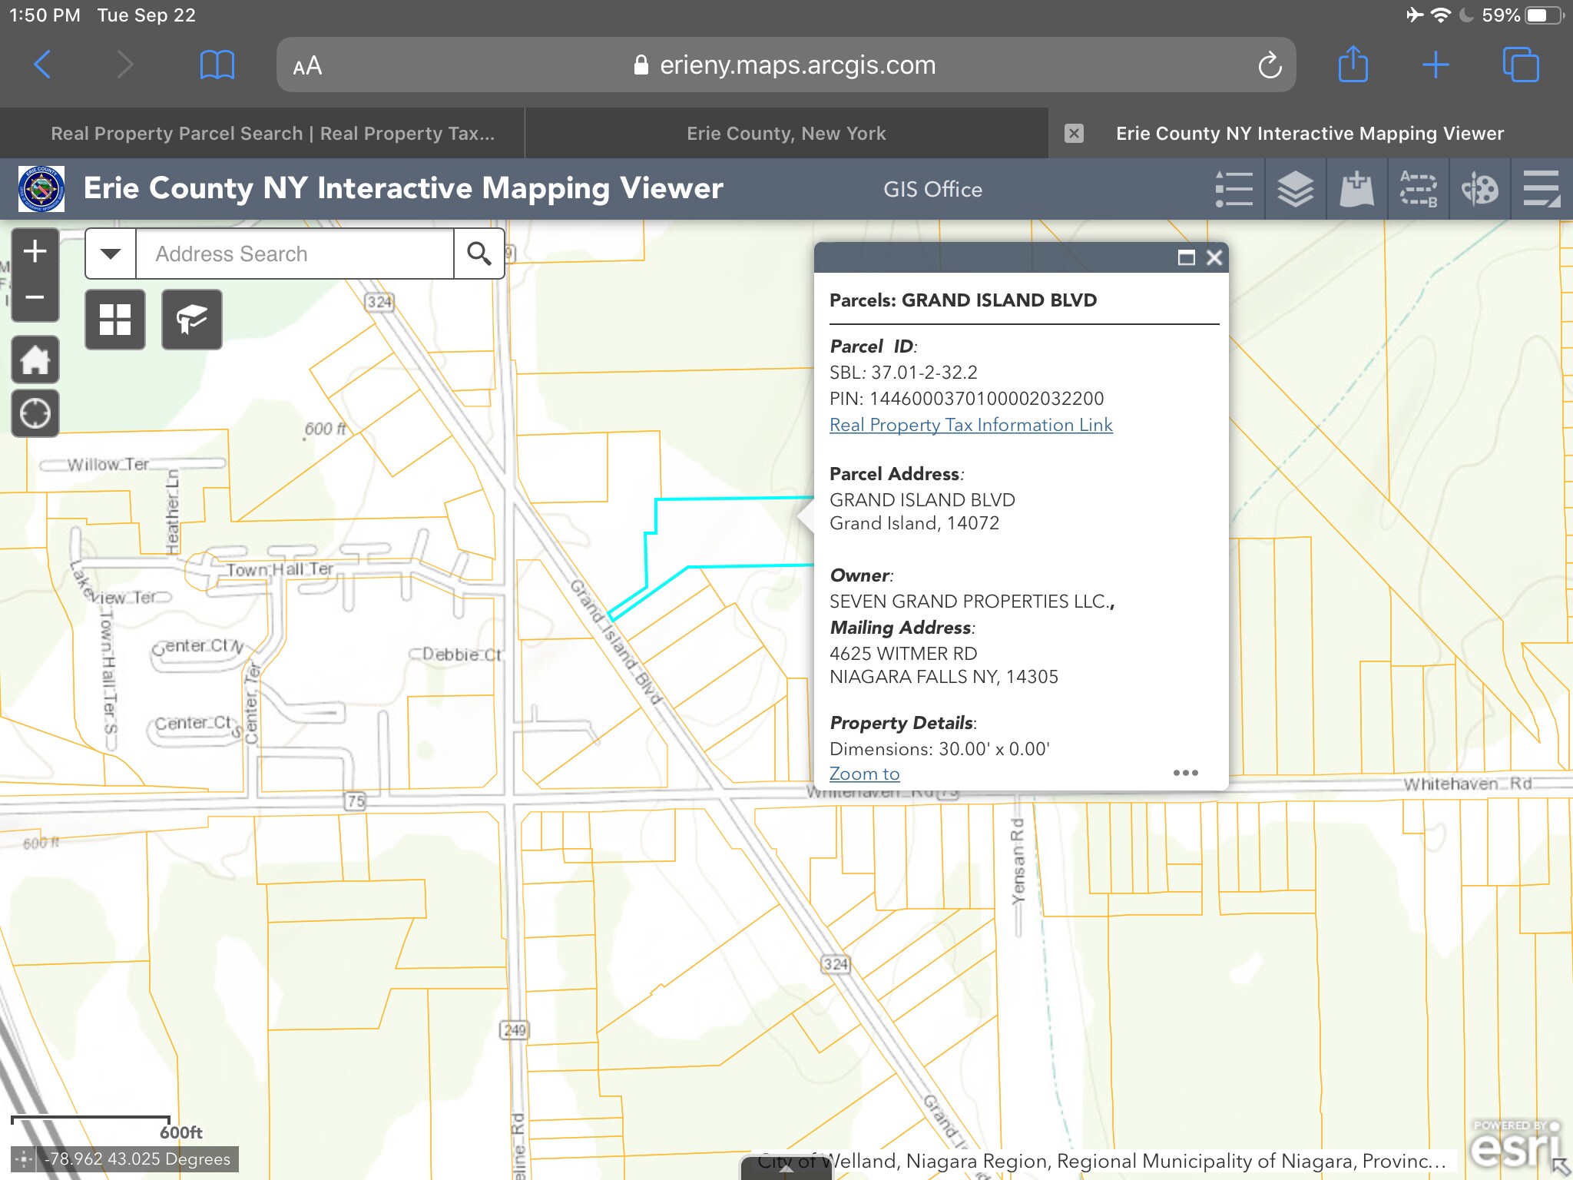Open Real Property Tax Information Link

point(971,425)
